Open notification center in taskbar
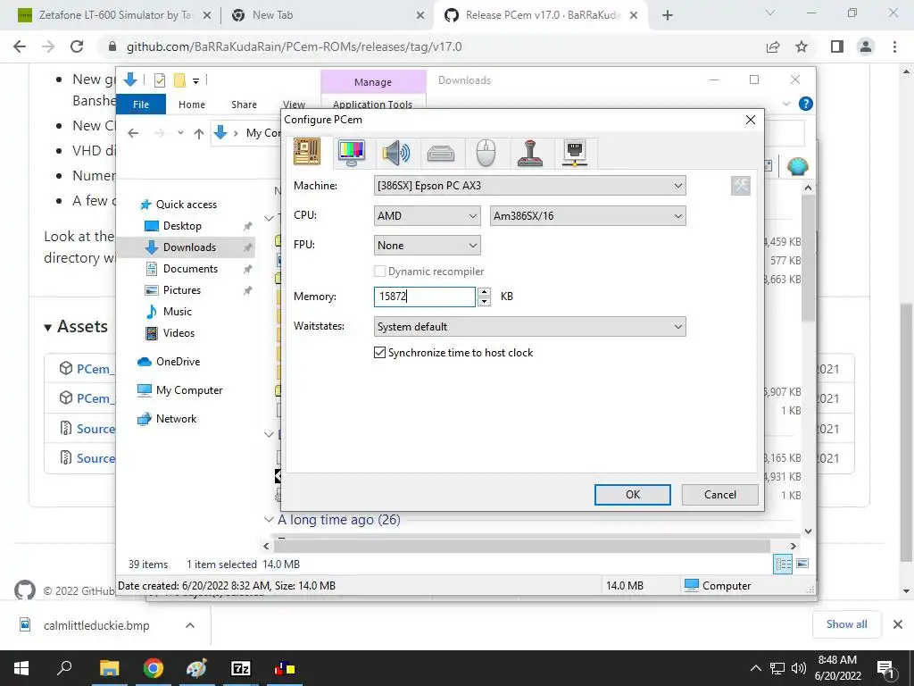The height and width of the screenshot is (686, 914). coord(885,668)
